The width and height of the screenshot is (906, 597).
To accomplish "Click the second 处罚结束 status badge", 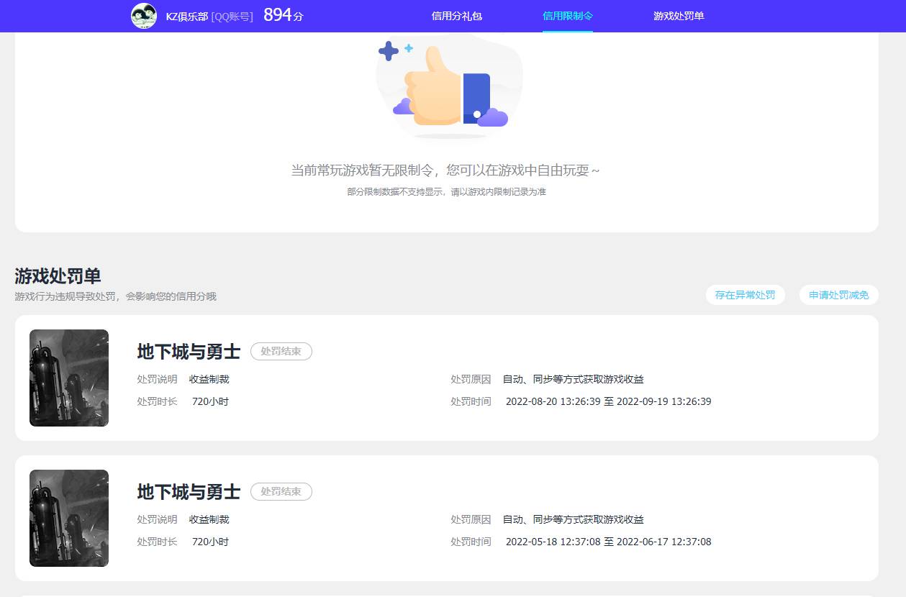I will pyautogui.click(x=281, y=491).
